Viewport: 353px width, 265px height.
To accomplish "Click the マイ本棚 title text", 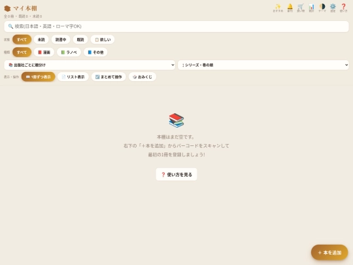I will (25, 9).
